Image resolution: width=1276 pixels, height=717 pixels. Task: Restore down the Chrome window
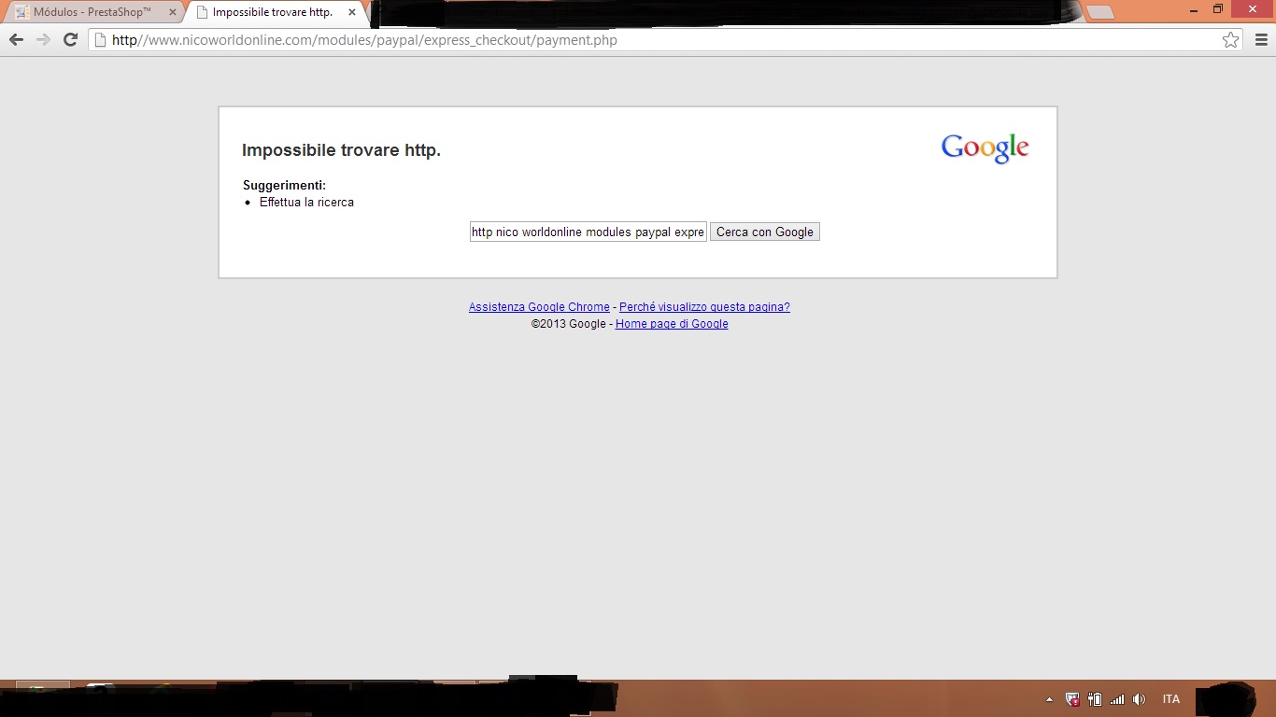1217,8
